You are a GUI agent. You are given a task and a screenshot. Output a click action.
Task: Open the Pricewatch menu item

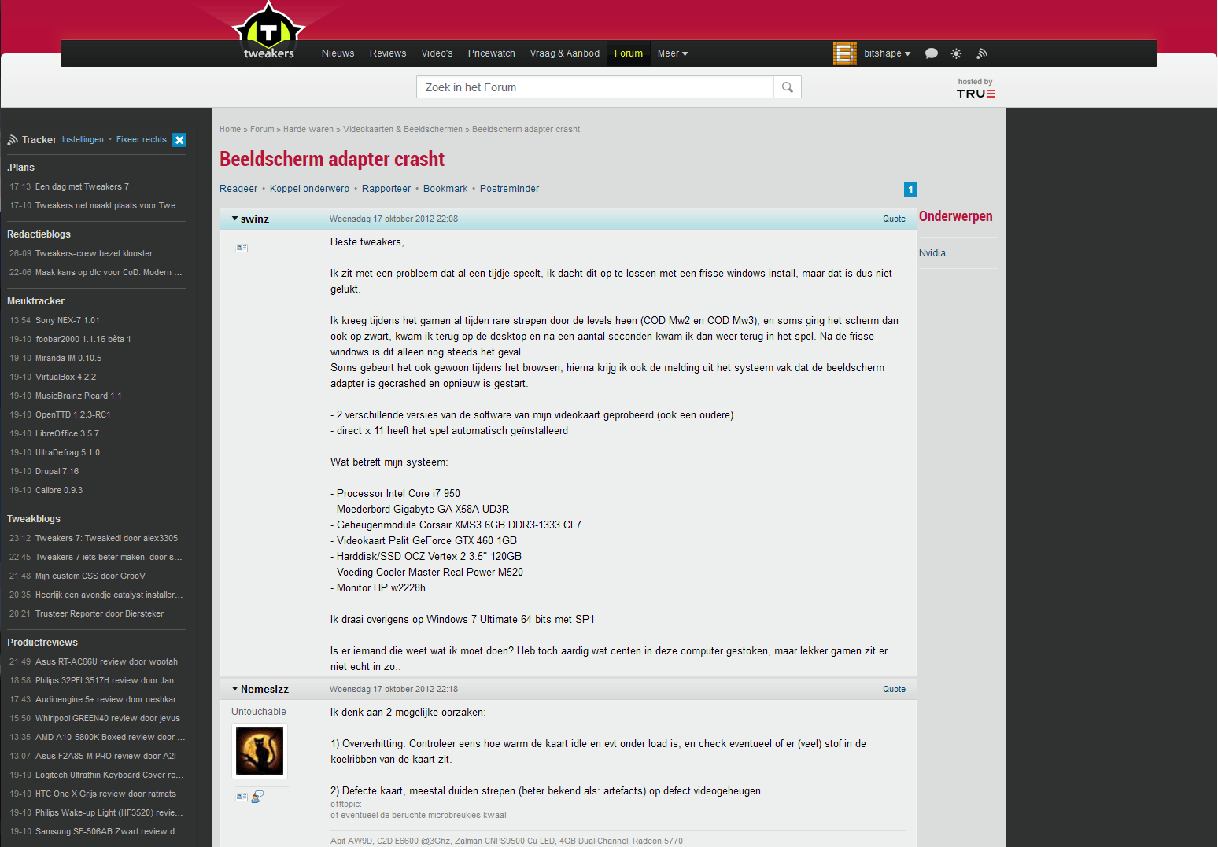(x=492, y=53)
